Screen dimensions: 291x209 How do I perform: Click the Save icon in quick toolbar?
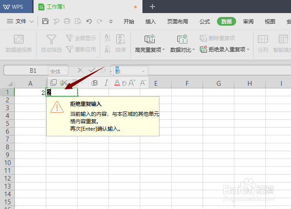click(45, 21)
